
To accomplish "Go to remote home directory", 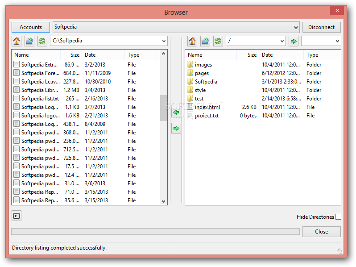I will [192, 41].
